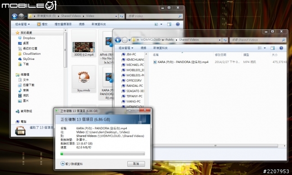
Task: Click vertical scrollbar of Video sidebar
Action: (65, 50)
